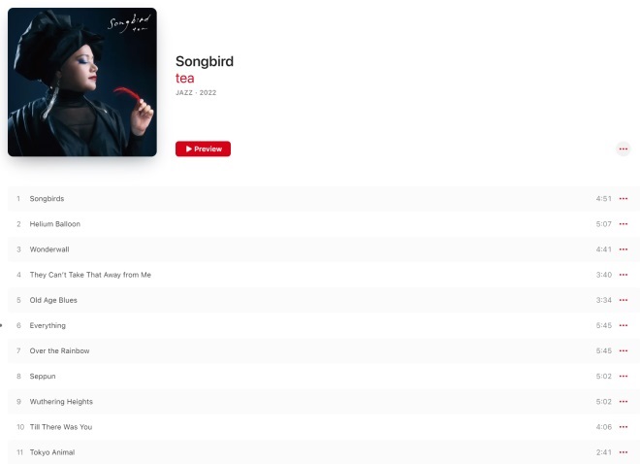Open more options for Old Age Blues
The width and height of the screenshot is (640, 464).
pyautogui.click(x=623, y=300)
